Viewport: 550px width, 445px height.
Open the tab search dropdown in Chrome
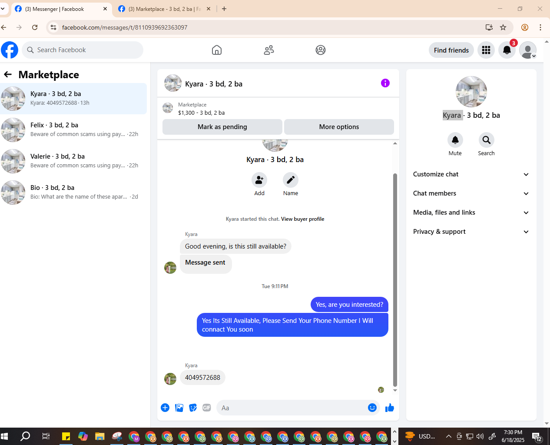coord(3,9)
